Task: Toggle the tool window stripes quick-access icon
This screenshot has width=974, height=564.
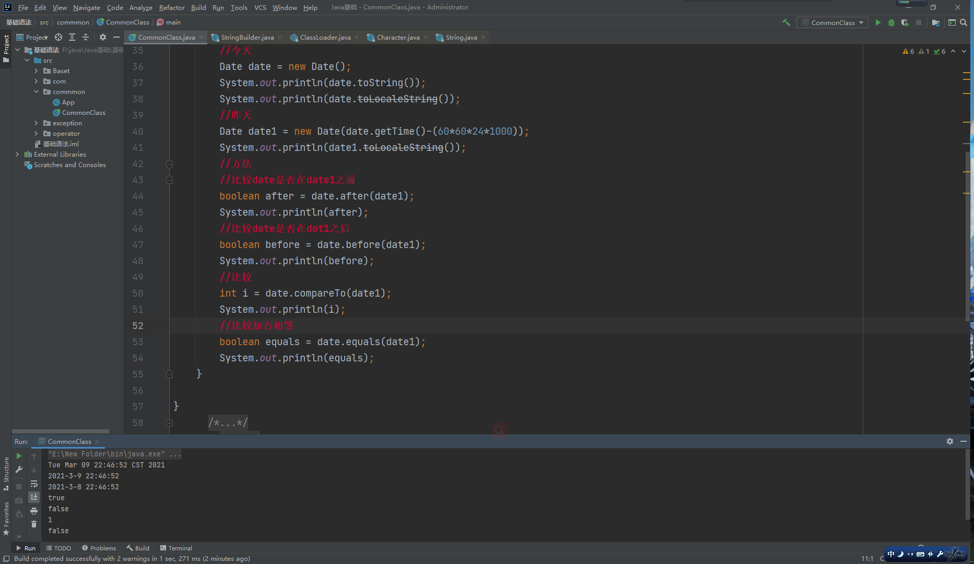Action: [6, 558]
